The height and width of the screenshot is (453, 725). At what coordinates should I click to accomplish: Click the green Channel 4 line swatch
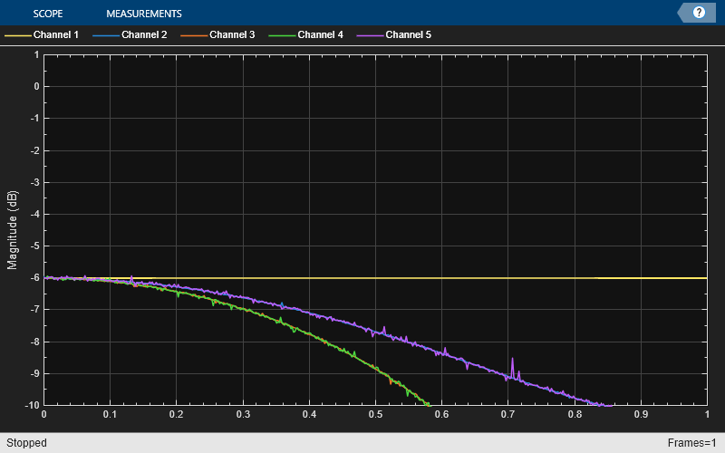tap(282, 35)
